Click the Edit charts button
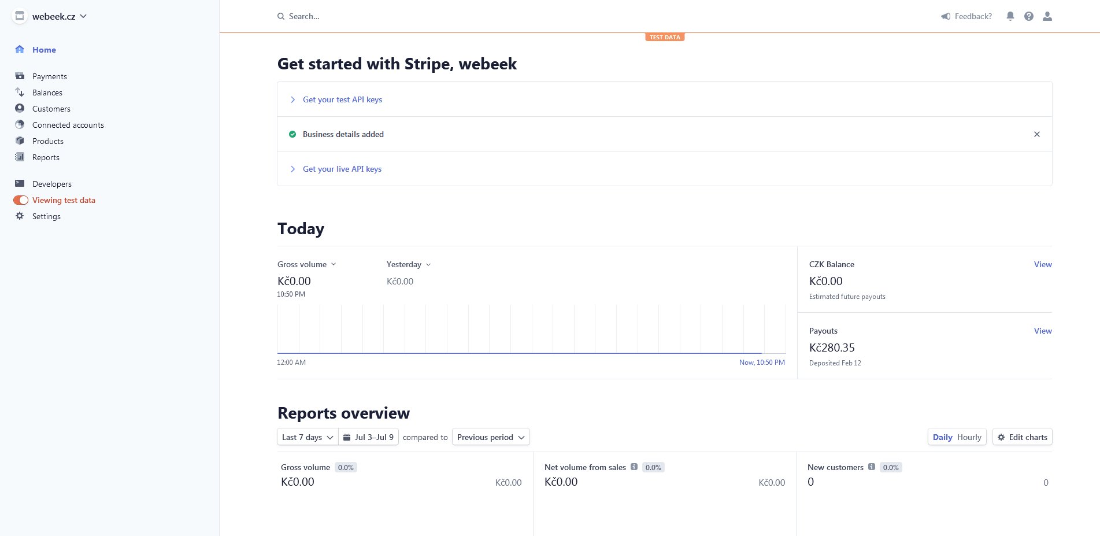The height and width of the screenshot is (536, 1100). [1022, 437]
